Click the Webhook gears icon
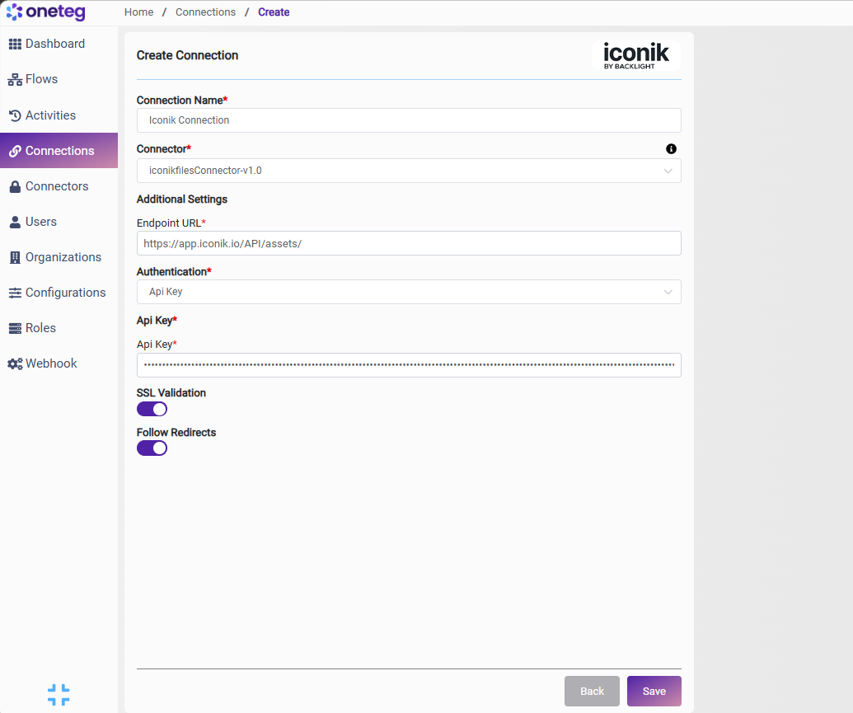Screen dimensions: 853x713 (15, 364)
